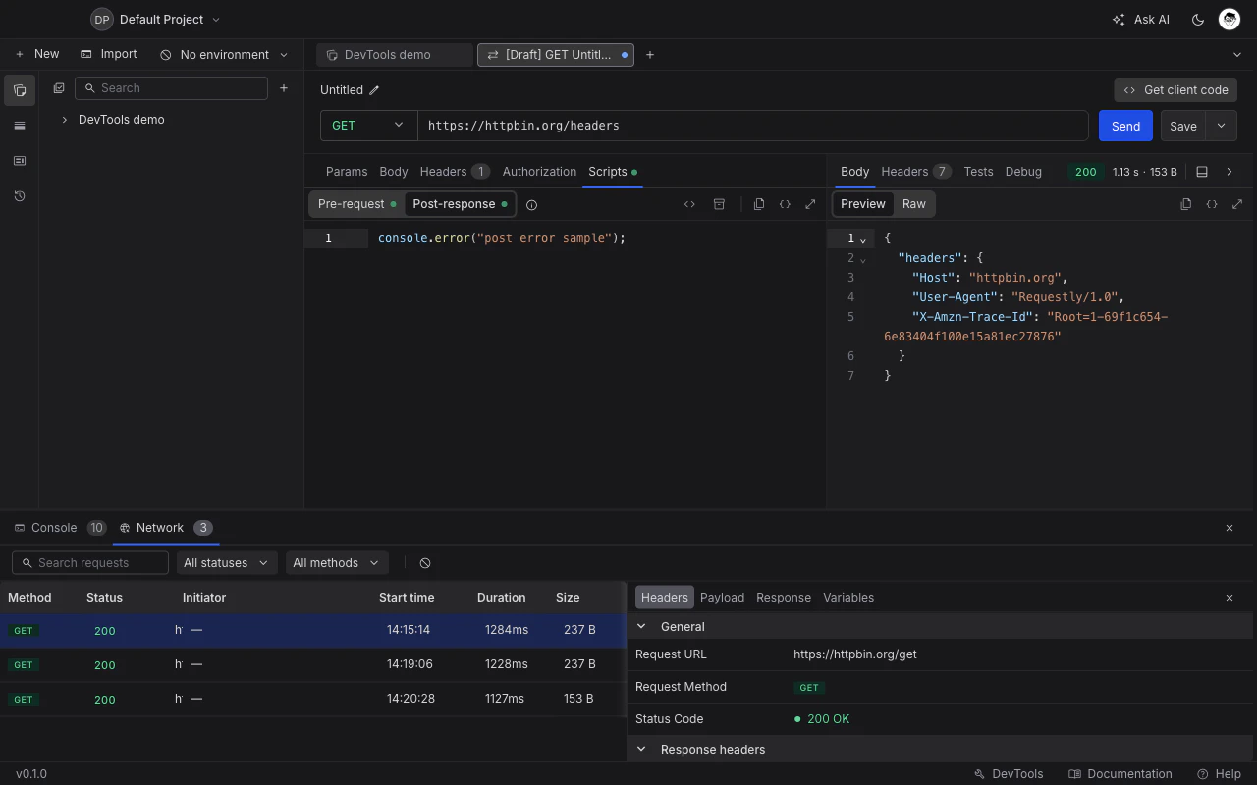Copy the response body
The height and width of the screenshot is (785, 1257).
[1186, 204]
